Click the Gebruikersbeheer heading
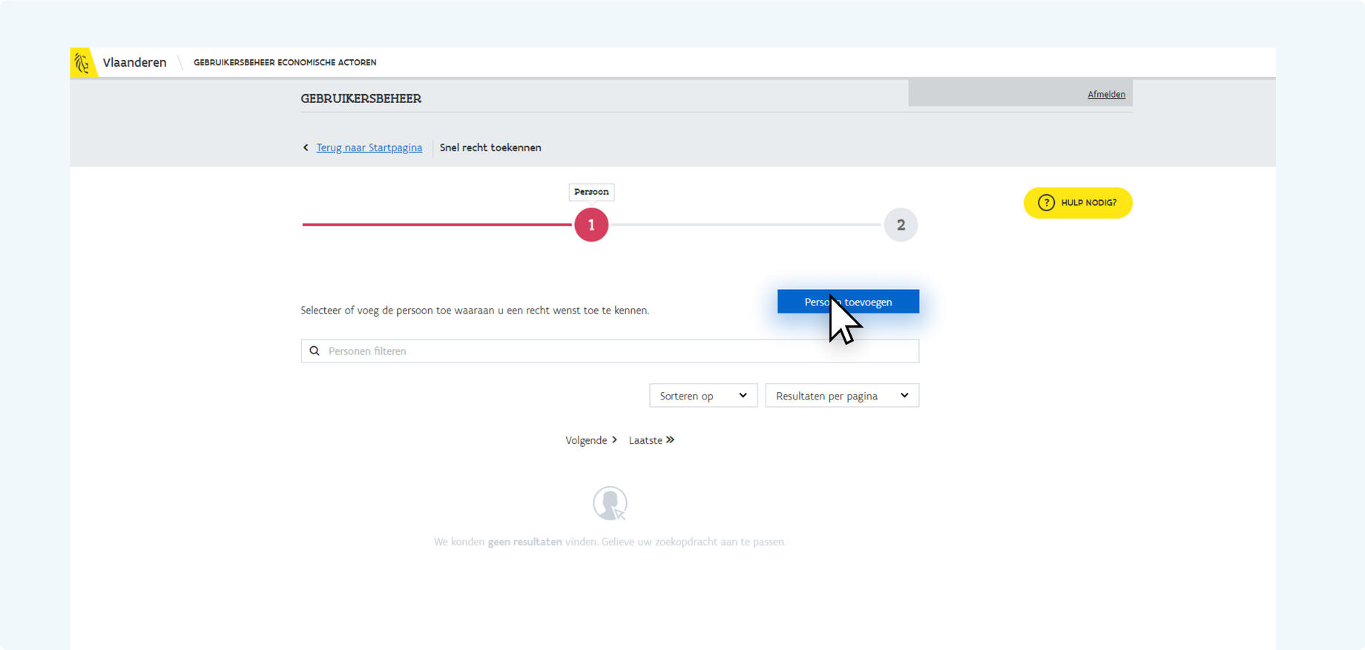Screen dimensions: 1365x650 pos(361,99)
